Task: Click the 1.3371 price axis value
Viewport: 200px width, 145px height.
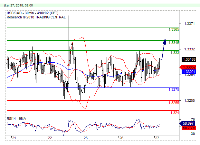Action: [189, 24]
